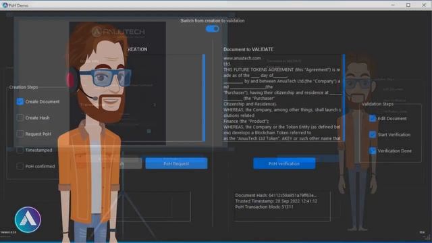This screenshot has width=432, height=243.
Task: Maximize the PoH Demo window
Action: pyautogui.click(x=408, y=5)
